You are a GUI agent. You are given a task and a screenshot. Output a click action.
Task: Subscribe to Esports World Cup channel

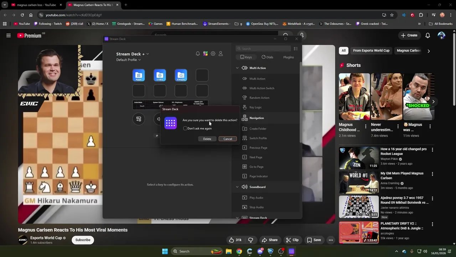[83, 240]
